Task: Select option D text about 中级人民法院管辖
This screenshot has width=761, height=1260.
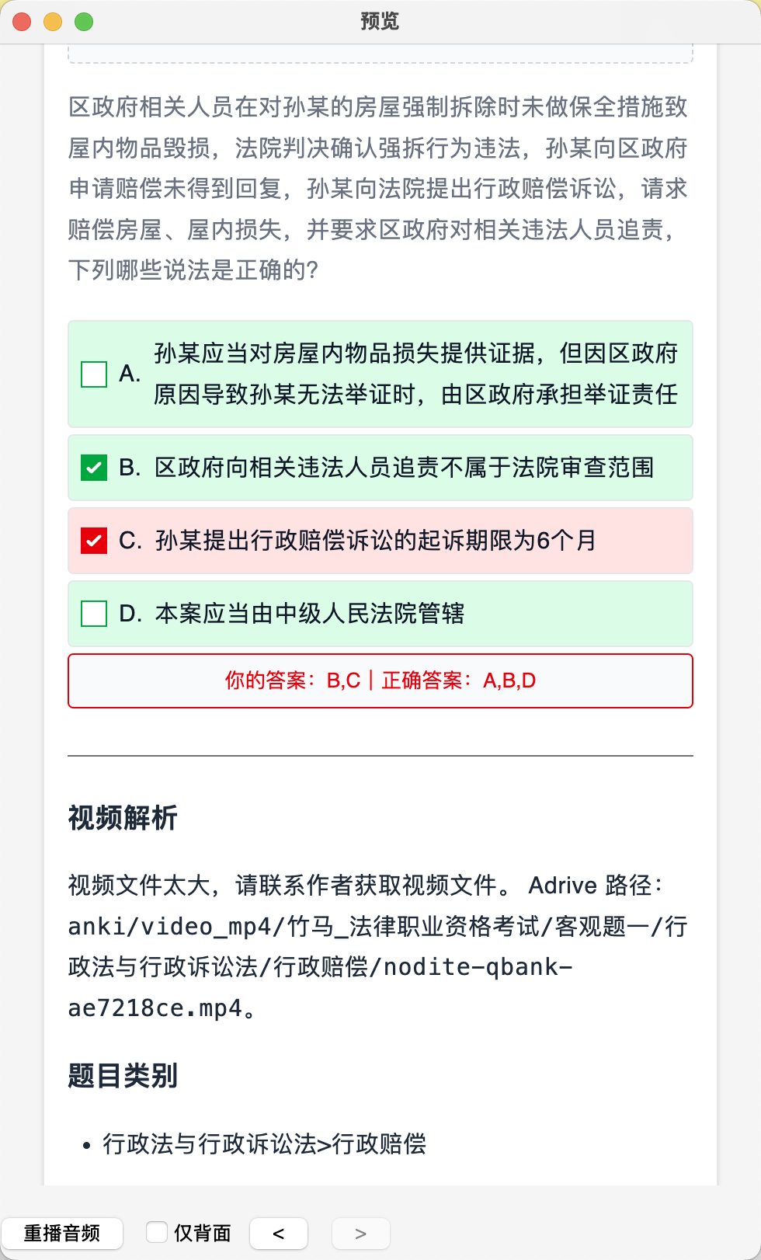Action: tap(310, 614)
